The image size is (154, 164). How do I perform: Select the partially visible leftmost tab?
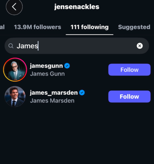2,27
